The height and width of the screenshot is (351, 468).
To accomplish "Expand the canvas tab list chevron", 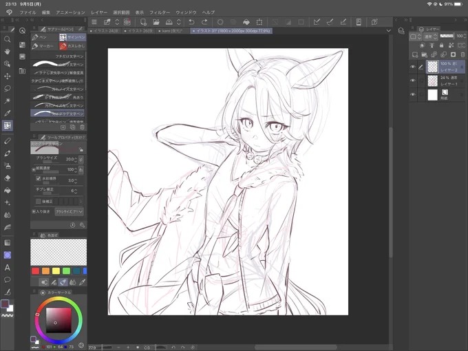I will tap(388, 30).
